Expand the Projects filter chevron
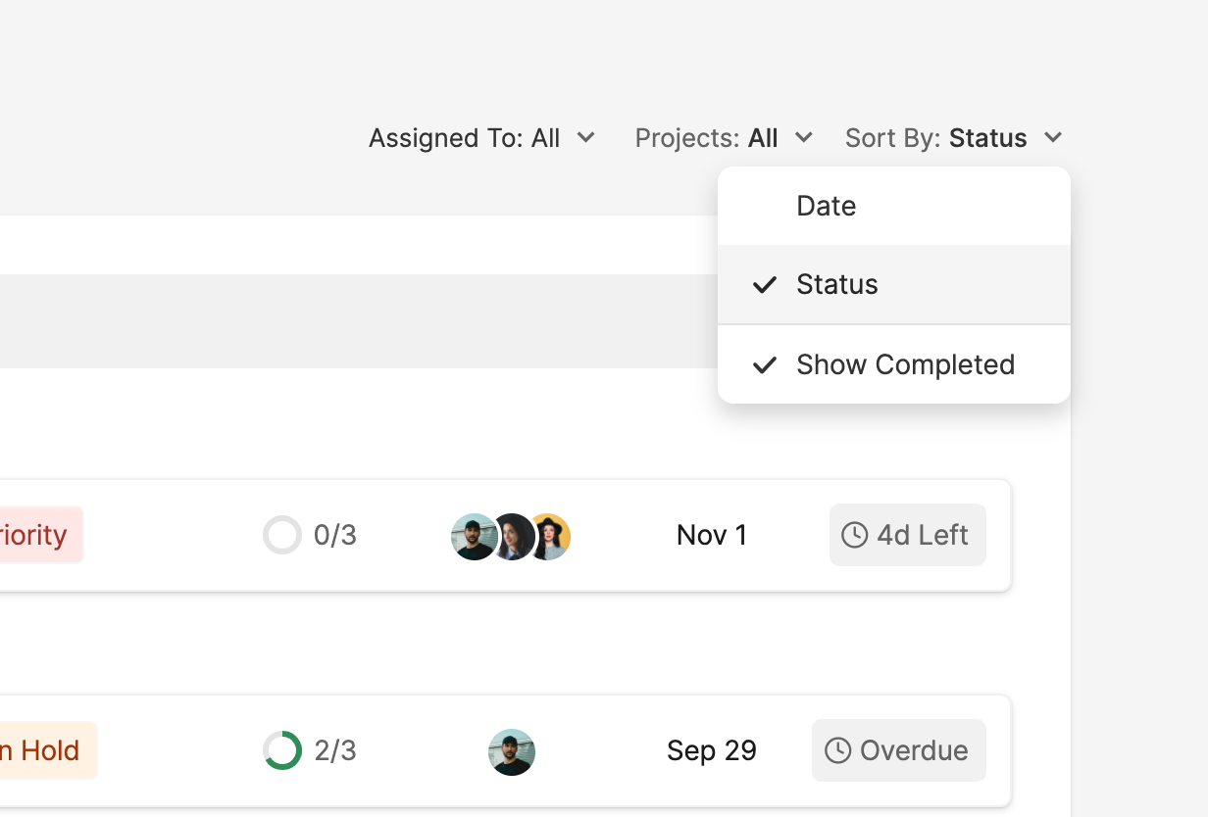1208x817 pixels. tap(804, 138)
